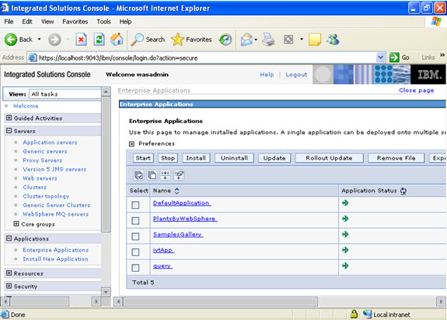Tick the ivtApp checkbox
447x320 pixels.
135,252
